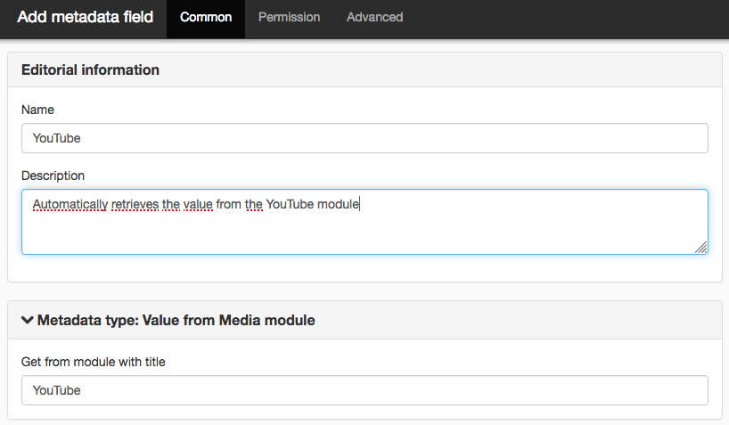Open the Advanced tab
Screen dimensions: 729x425
coord(374,18)
